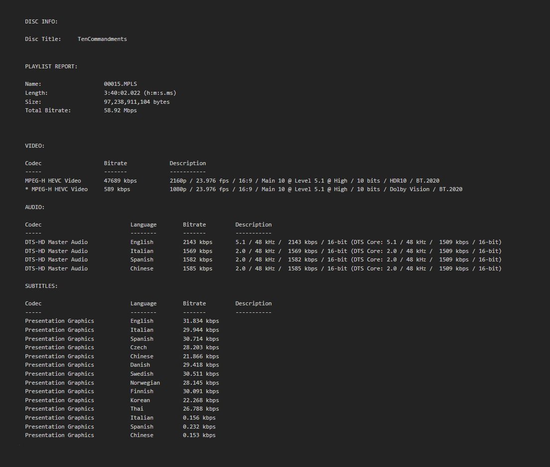The width and height of the screenshot is (550, 467).
Task: Click the 31.834 kbps subtitle bitrate
Action: click(201, 321)
